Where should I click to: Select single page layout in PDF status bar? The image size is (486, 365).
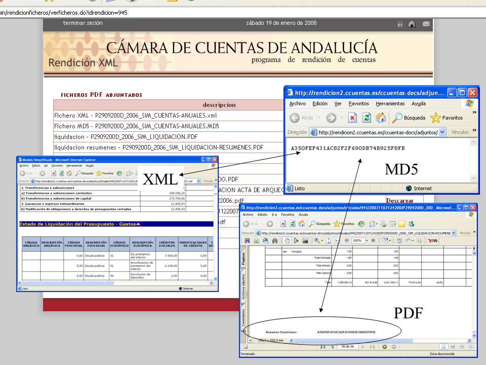coord(443,347)
